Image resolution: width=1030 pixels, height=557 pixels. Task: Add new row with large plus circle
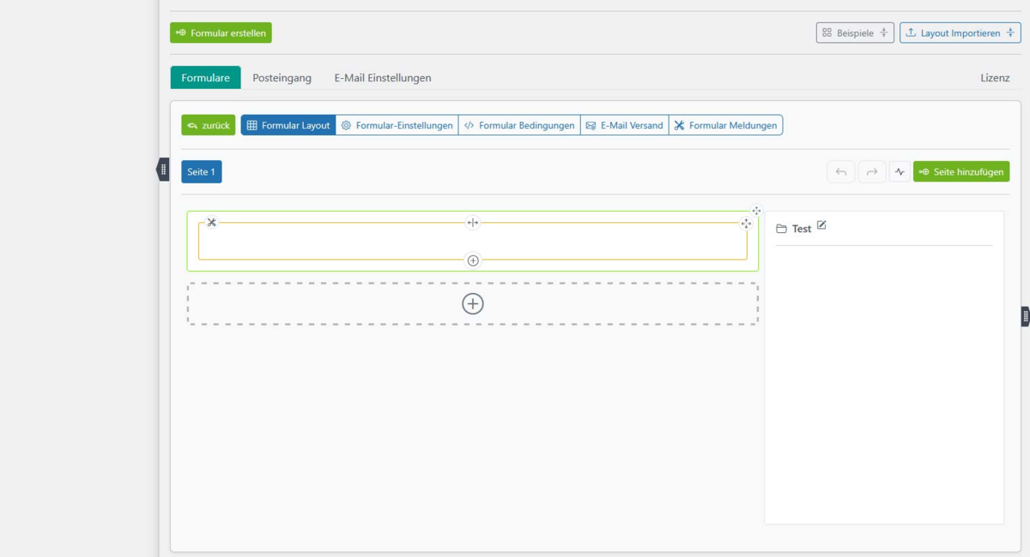pyautogui.click(x=473, y=303)
